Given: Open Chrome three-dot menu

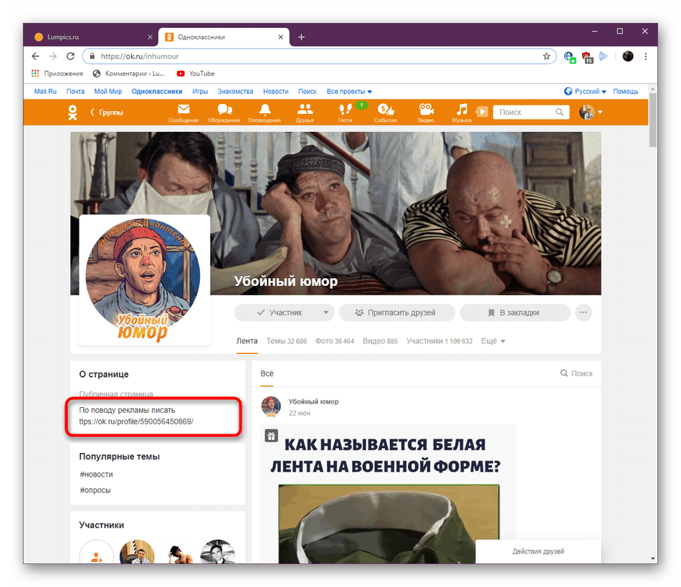Looking at the screenshot, I should tap(646, 56).
